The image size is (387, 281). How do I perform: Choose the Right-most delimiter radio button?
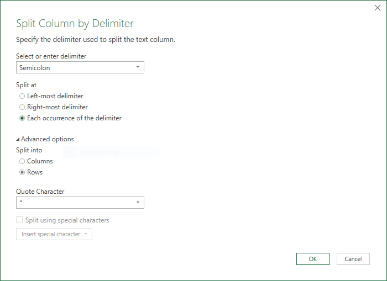coord(22,107)
